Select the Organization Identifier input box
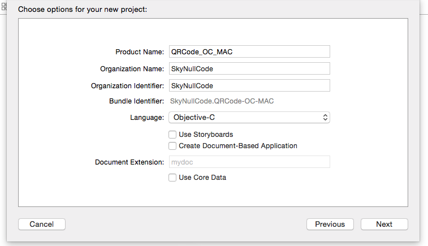Viewport: 428px width, 246px height. [x=249, y=85]
